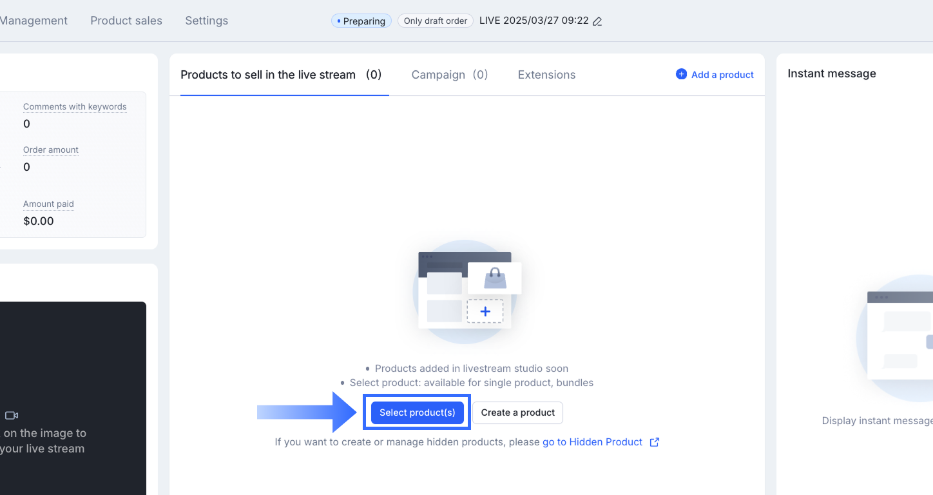Click the Amount paid label

point(48,204)
